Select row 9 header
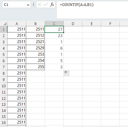 (4, 80)
